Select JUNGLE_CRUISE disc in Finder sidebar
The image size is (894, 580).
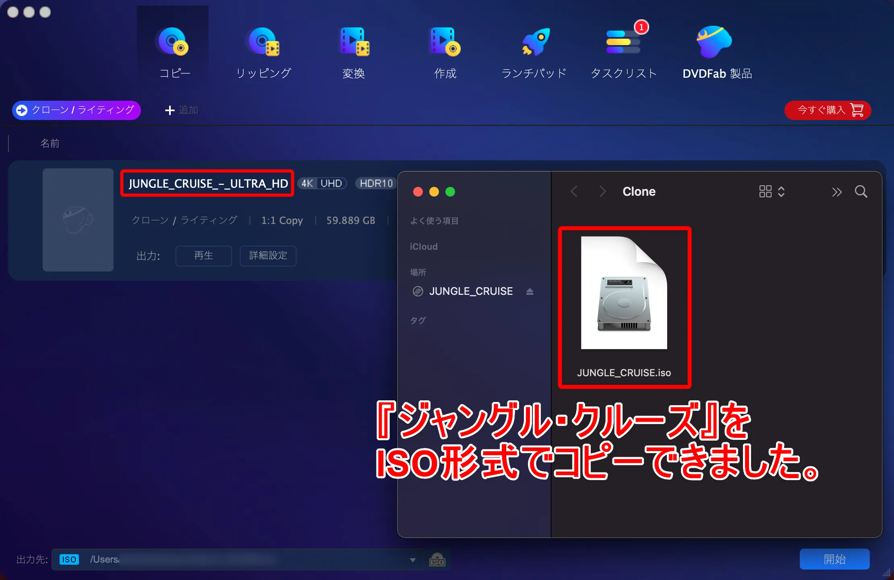coord(471,291)
